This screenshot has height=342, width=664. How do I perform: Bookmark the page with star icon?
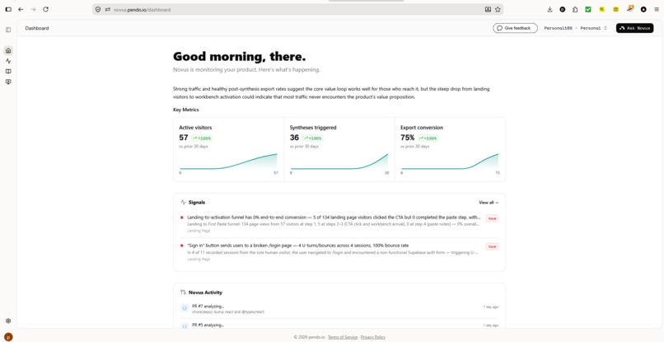pos(498,9)
